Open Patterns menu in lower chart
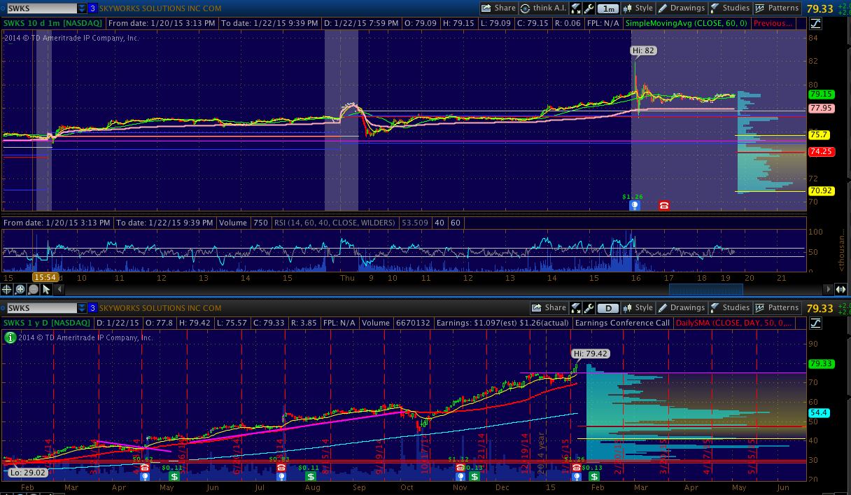 click(x=778, y=307)
